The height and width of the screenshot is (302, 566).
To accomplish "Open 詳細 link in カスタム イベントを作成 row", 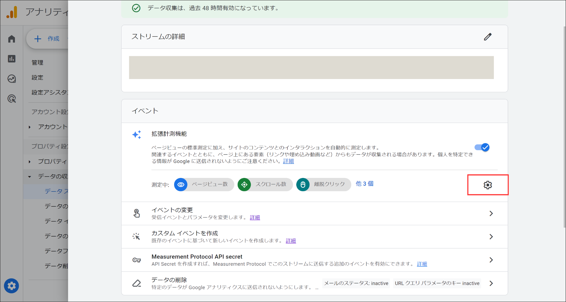I will point(291,241).
